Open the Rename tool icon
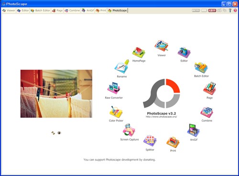The image size is (239, 176). click(x=122, y=67)
